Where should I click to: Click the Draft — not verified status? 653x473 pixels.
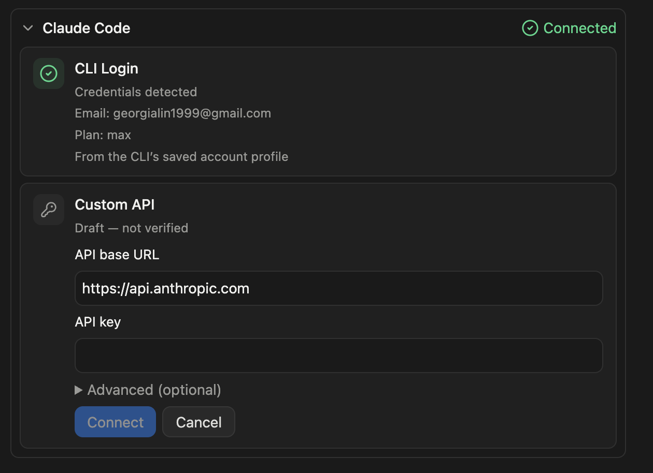click(x=131, y=228)
